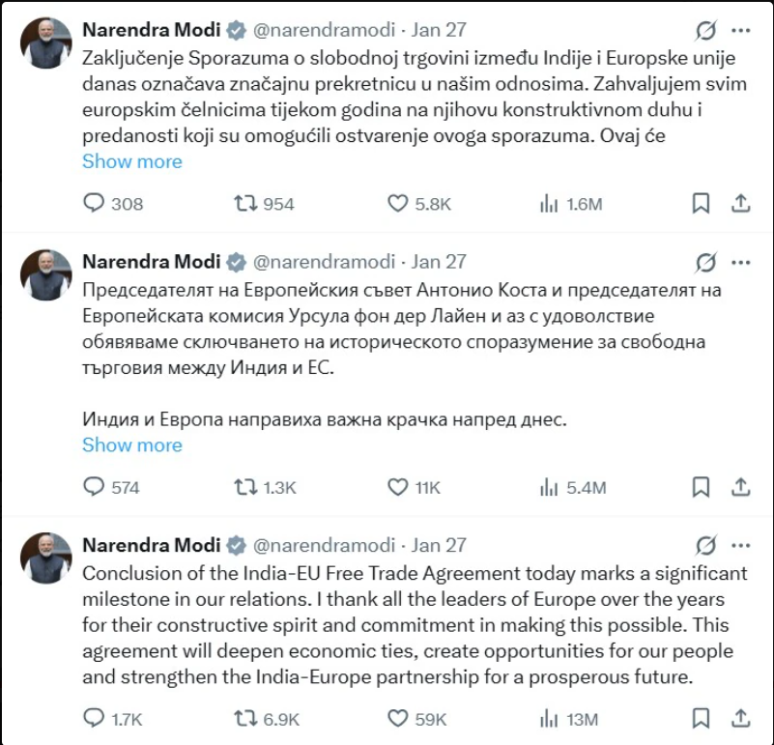
Task: Open Grok icon on the first tweet
Action: (706, 32)
